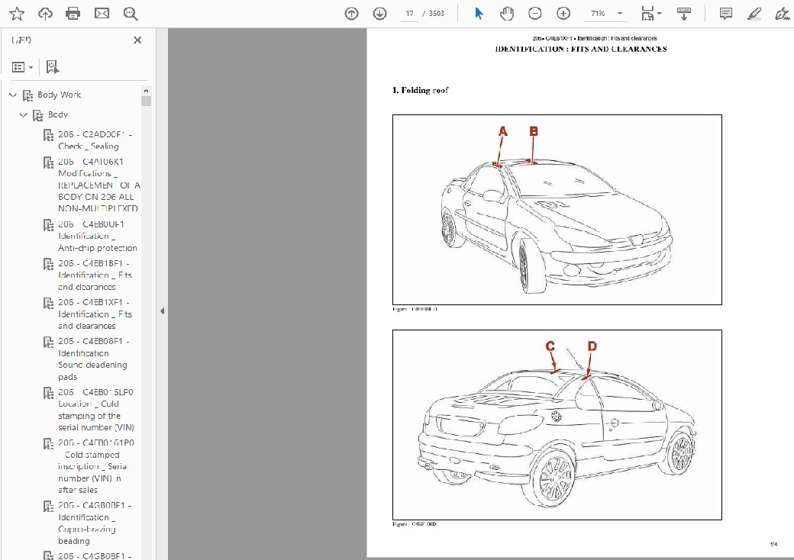The width and height of the screenshot is (794, 560).
Task: Click the page title 'IDENTIFICATION : FITS AND CLEARANCES'
Action: click(x=581, y=49)
